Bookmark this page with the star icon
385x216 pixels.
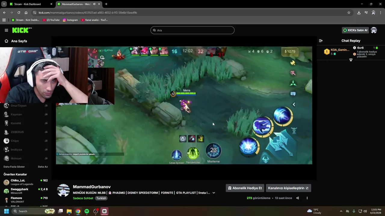349,13
